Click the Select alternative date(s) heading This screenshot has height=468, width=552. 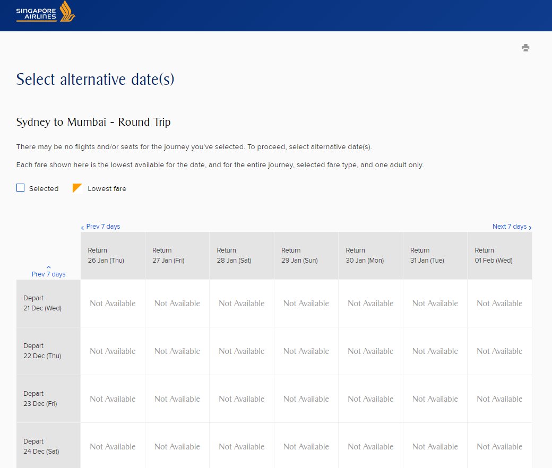pos(95,80)
